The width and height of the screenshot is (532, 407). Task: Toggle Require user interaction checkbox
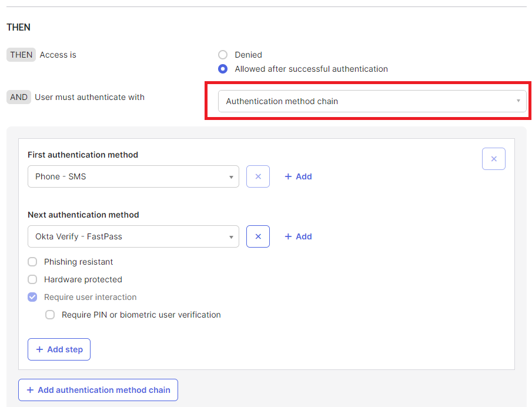(x=32, y=297)
